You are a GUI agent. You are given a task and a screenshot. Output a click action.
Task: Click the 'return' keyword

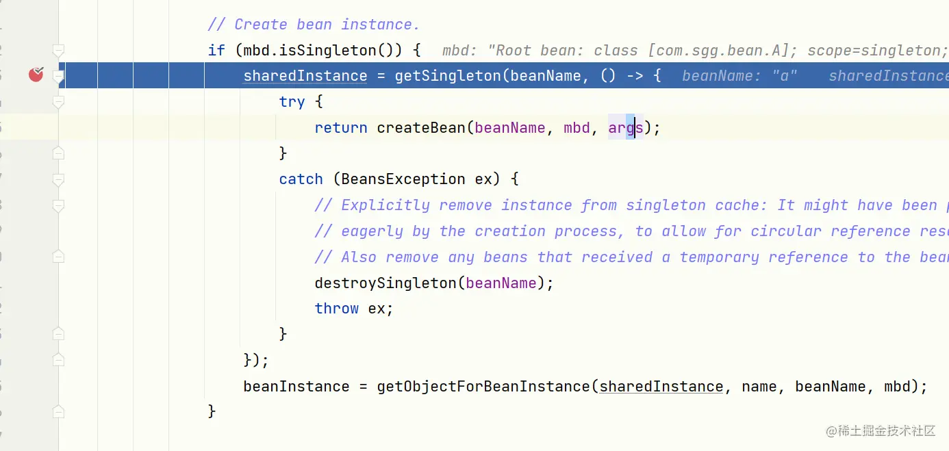pos(341,127)
